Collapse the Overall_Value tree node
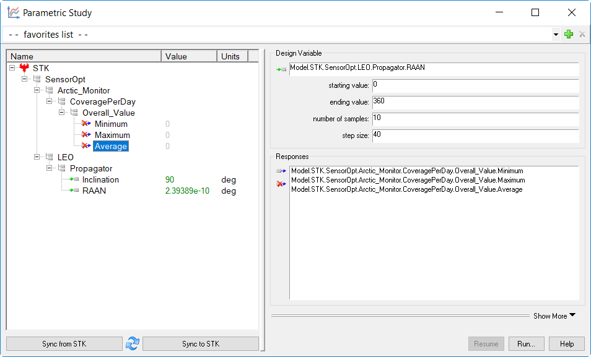The width and height of the screenshot is (591, 357). pos(63,113)
